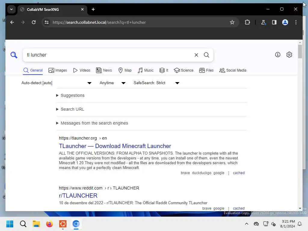Switch to the Videos tab
Screen dimensions: 308x231
point(82,70)
